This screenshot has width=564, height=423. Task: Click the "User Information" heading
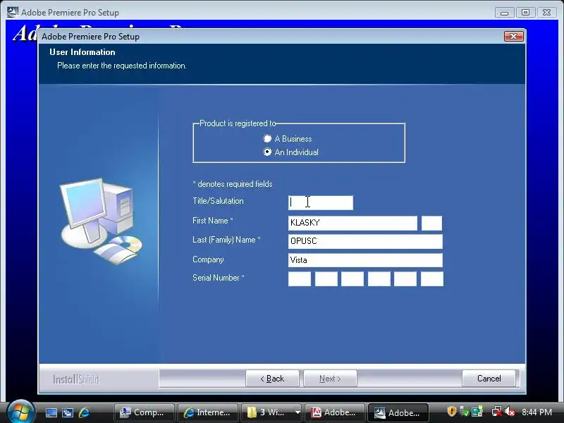[x=82, y=52]
